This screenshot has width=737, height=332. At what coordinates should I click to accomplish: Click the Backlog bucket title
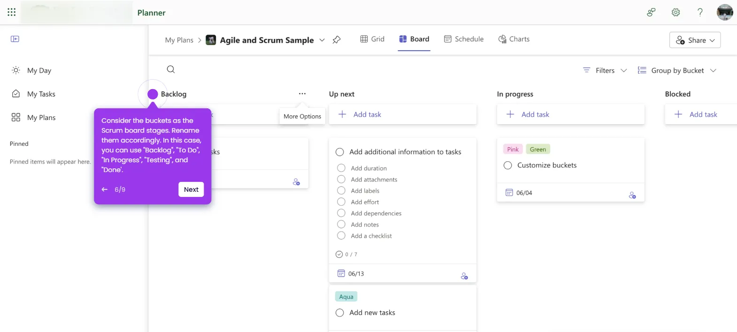point(174,94)
